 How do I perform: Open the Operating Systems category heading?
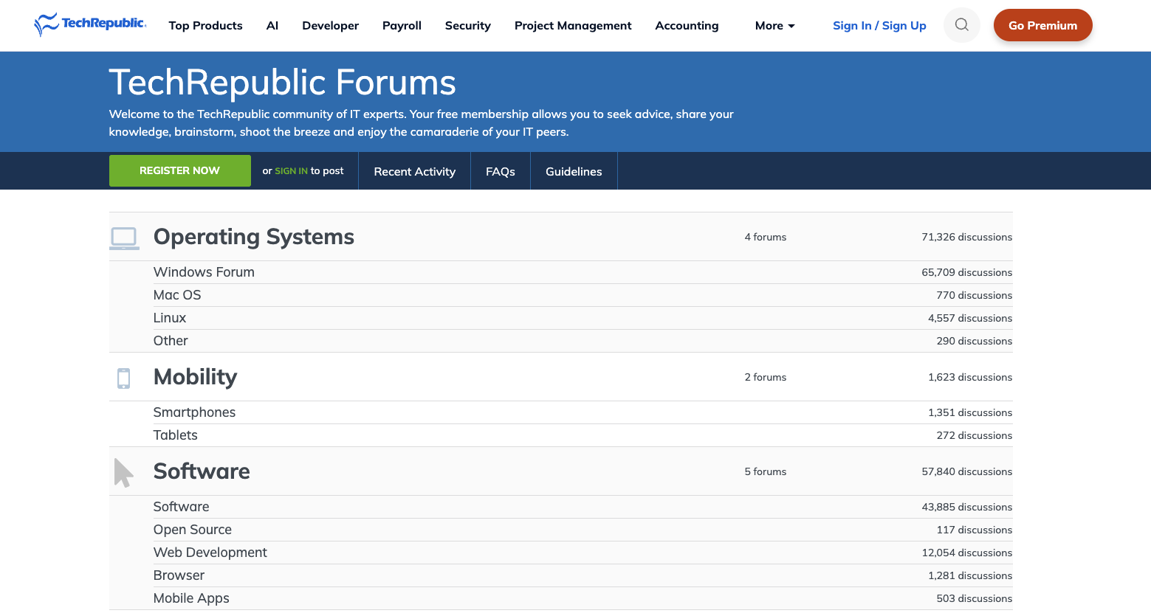254,237
